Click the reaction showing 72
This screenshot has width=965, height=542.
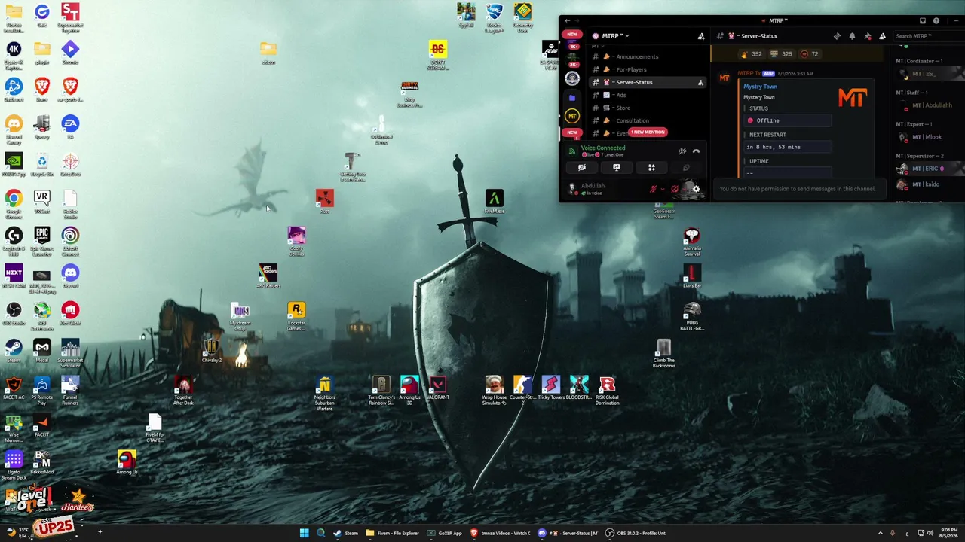click(x=810, y=54)
